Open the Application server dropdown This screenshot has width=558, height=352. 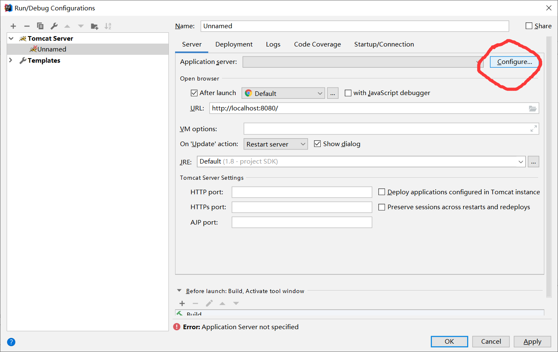point(363,62)
